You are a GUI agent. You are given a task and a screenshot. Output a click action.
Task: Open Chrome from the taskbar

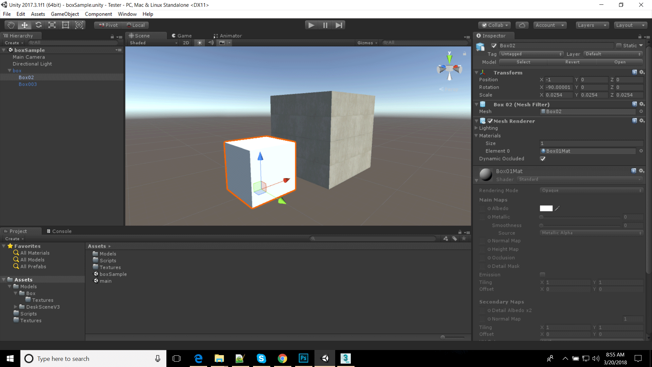coord(282,359)
